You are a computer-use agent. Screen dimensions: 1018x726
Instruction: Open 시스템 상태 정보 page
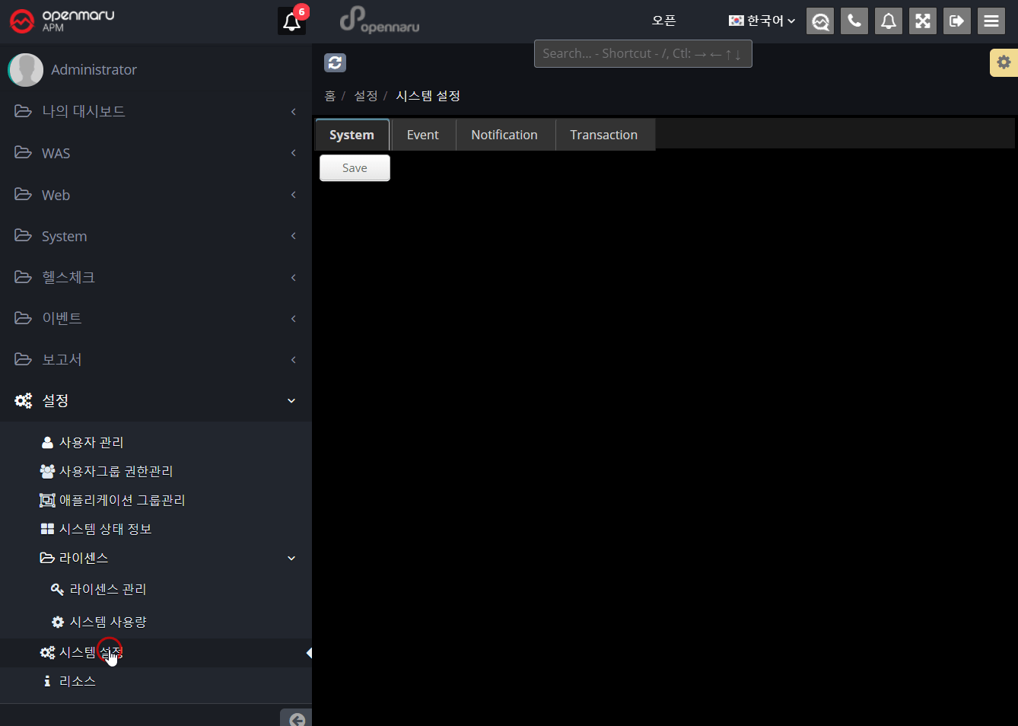pos(105,529)
